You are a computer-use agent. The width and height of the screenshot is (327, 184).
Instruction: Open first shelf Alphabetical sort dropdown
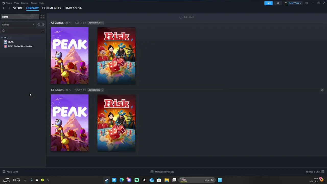pyautogui.click(x=96, y=23)
